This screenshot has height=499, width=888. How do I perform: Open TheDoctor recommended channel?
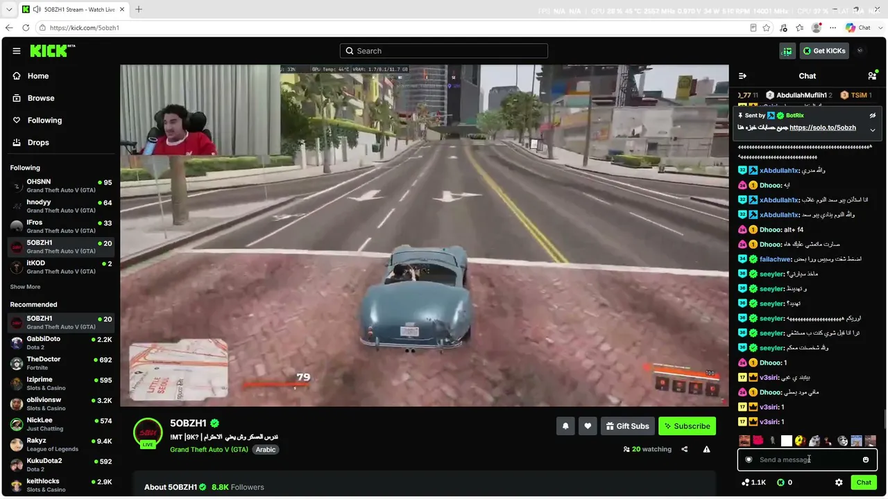pyautogui.click(x=61, y=363)
